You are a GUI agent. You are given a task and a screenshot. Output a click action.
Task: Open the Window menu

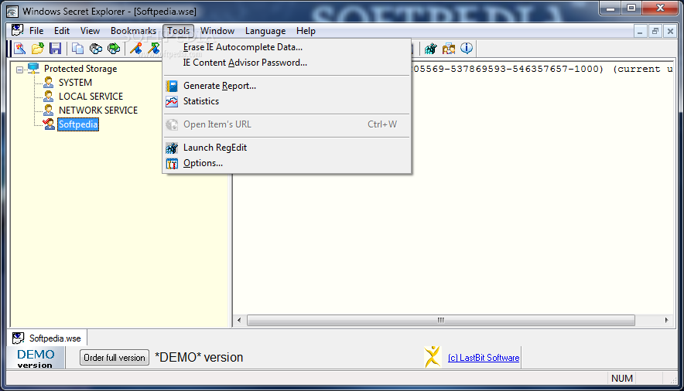[x=217, y=31]
